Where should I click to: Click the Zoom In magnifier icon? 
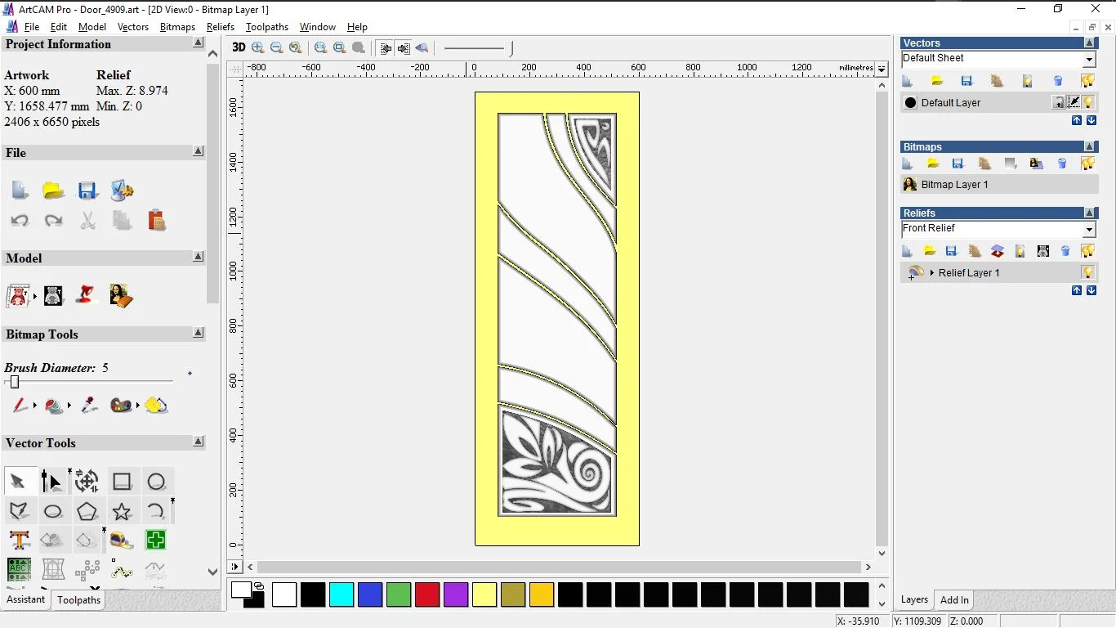click(258, 47)
